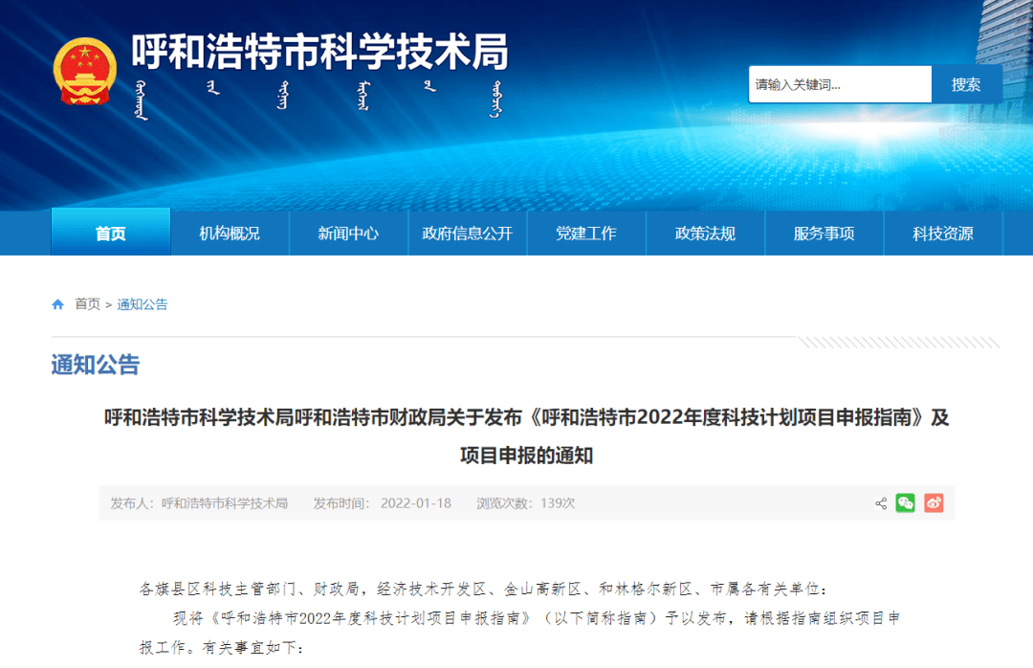1033x668 pixels.
Task: Click the 呼和浩特市科学技术局 site title
Action: (319, 52)
